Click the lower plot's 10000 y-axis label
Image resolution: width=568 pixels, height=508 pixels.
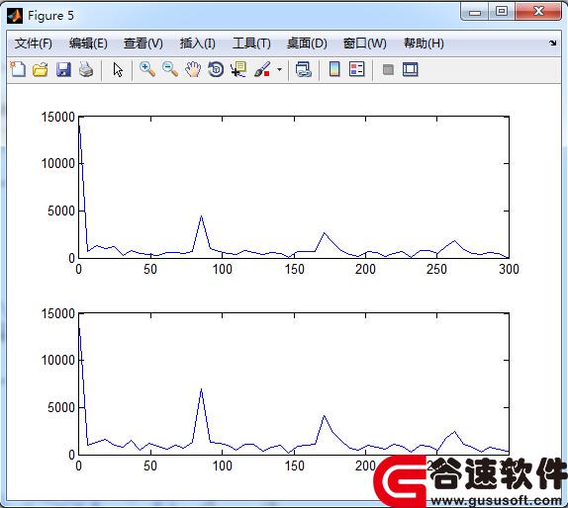click(58, 360)
